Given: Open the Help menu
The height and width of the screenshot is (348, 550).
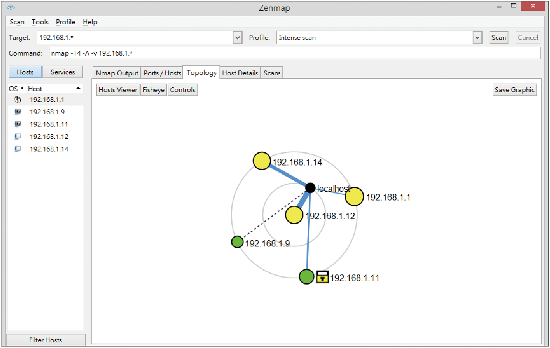Looking at the screenshot, I should (90, 22).
